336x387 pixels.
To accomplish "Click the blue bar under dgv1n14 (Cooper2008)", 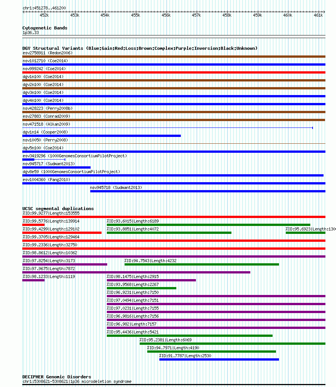I will [x=102, y=136].
